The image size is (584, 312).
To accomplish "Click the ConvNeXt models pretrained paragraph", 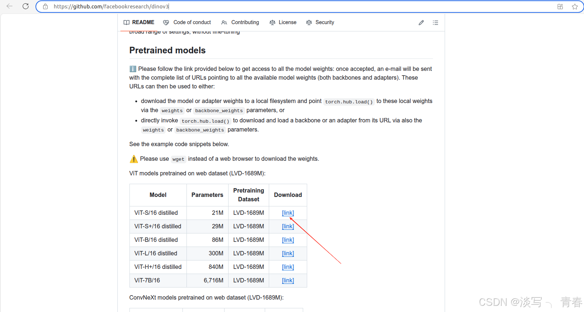I will (x=206, y=298).
